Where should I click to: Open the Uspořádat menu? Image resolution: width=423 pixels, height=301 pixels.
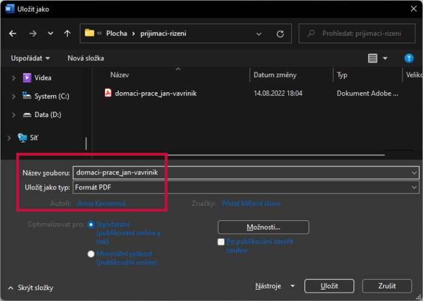[x=30, y=58]
